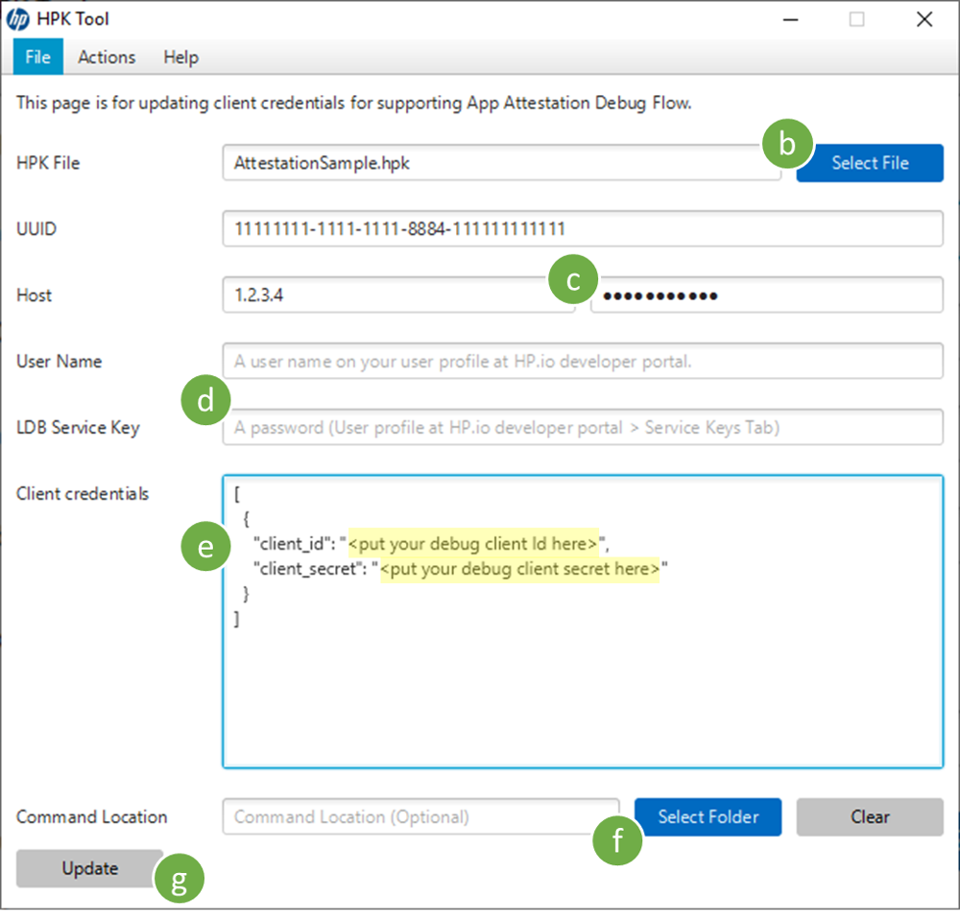Close the HPK Tool window
The height and width of the screenshot is (921, 960).
tap(924, 19)
